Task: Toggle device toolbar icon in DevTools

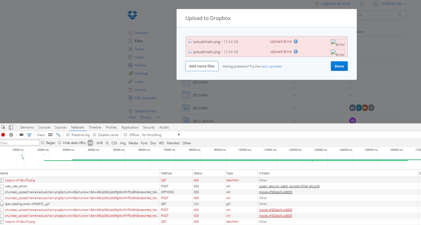Action: click(11, 127)
